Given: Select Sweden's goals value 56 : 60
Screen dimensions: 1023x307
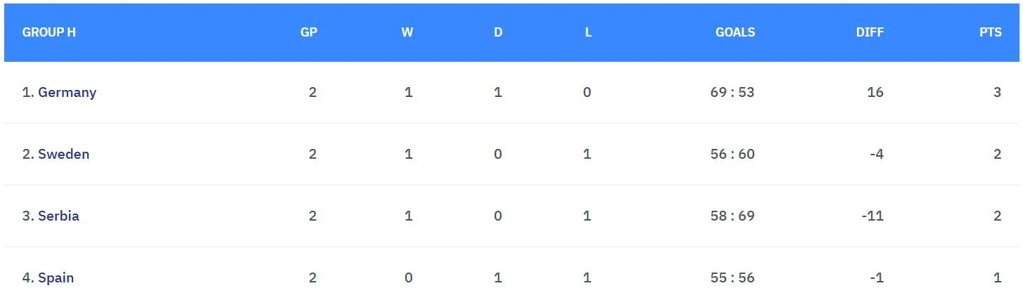Looking at the screenshot, I should [x=732, y=154].
